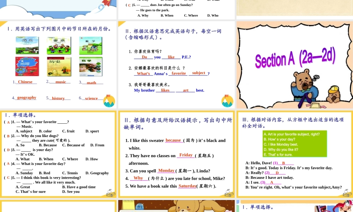Click the 历史 history textbook cover
Viewport: 353px width, 212px height.
59,66
